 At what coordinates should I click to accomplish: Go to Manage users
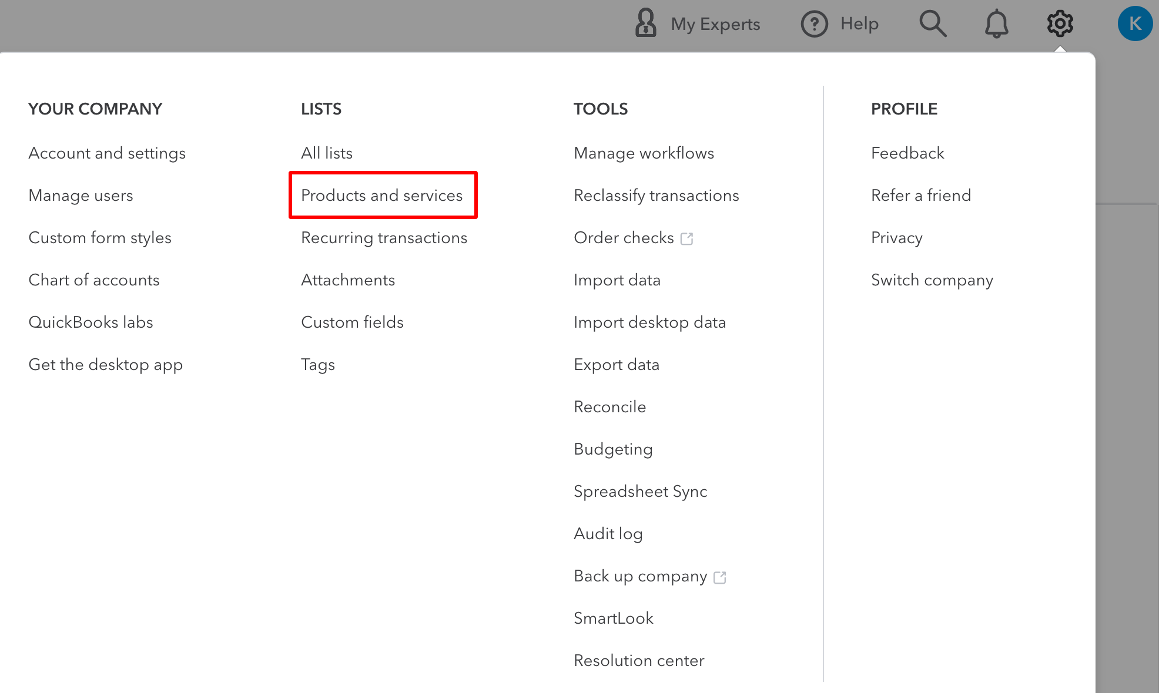point(81,196)
